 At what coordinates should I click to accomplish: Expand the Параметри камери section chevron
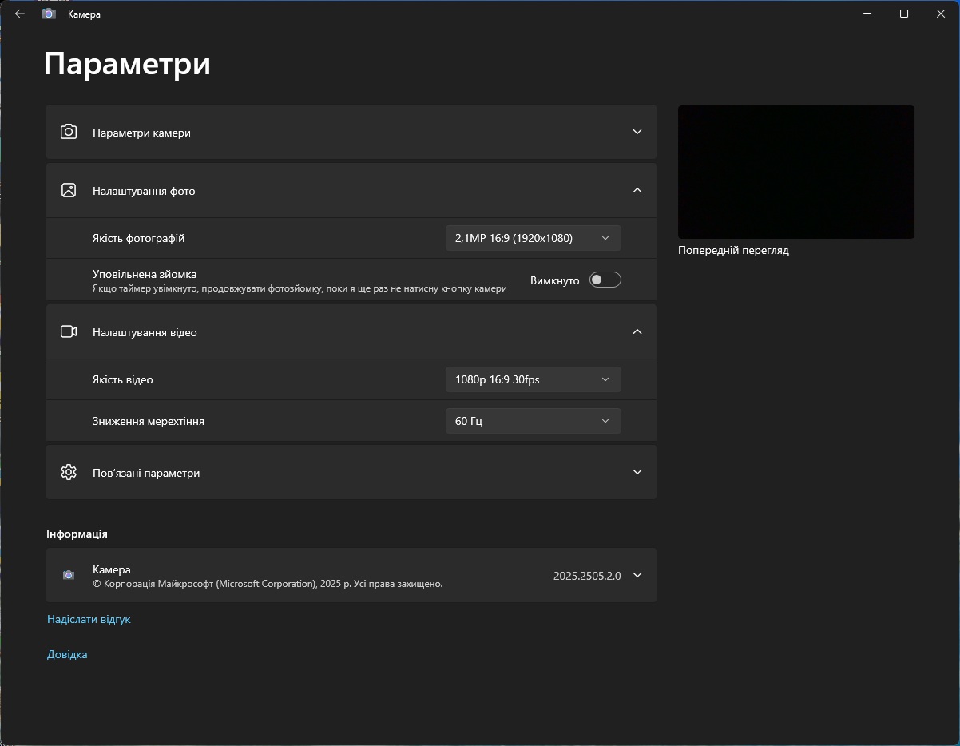tap(637, 132)
